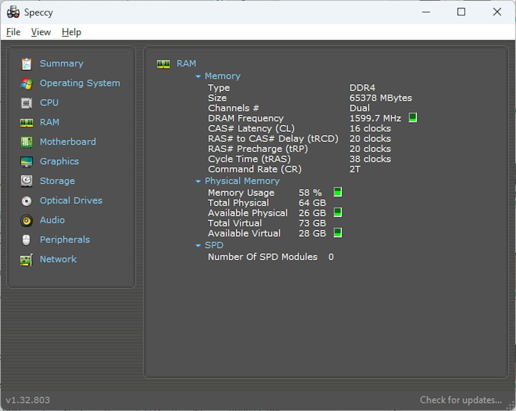The height and width of the screenshot is (411, 516).
Task: Click the Check for updates link
Action: (x=461, y=400)
